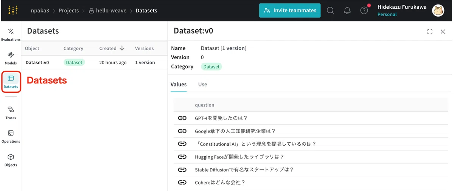Switch to the Values tab
Screen dimensions: 454x191
tap(179, 85)
